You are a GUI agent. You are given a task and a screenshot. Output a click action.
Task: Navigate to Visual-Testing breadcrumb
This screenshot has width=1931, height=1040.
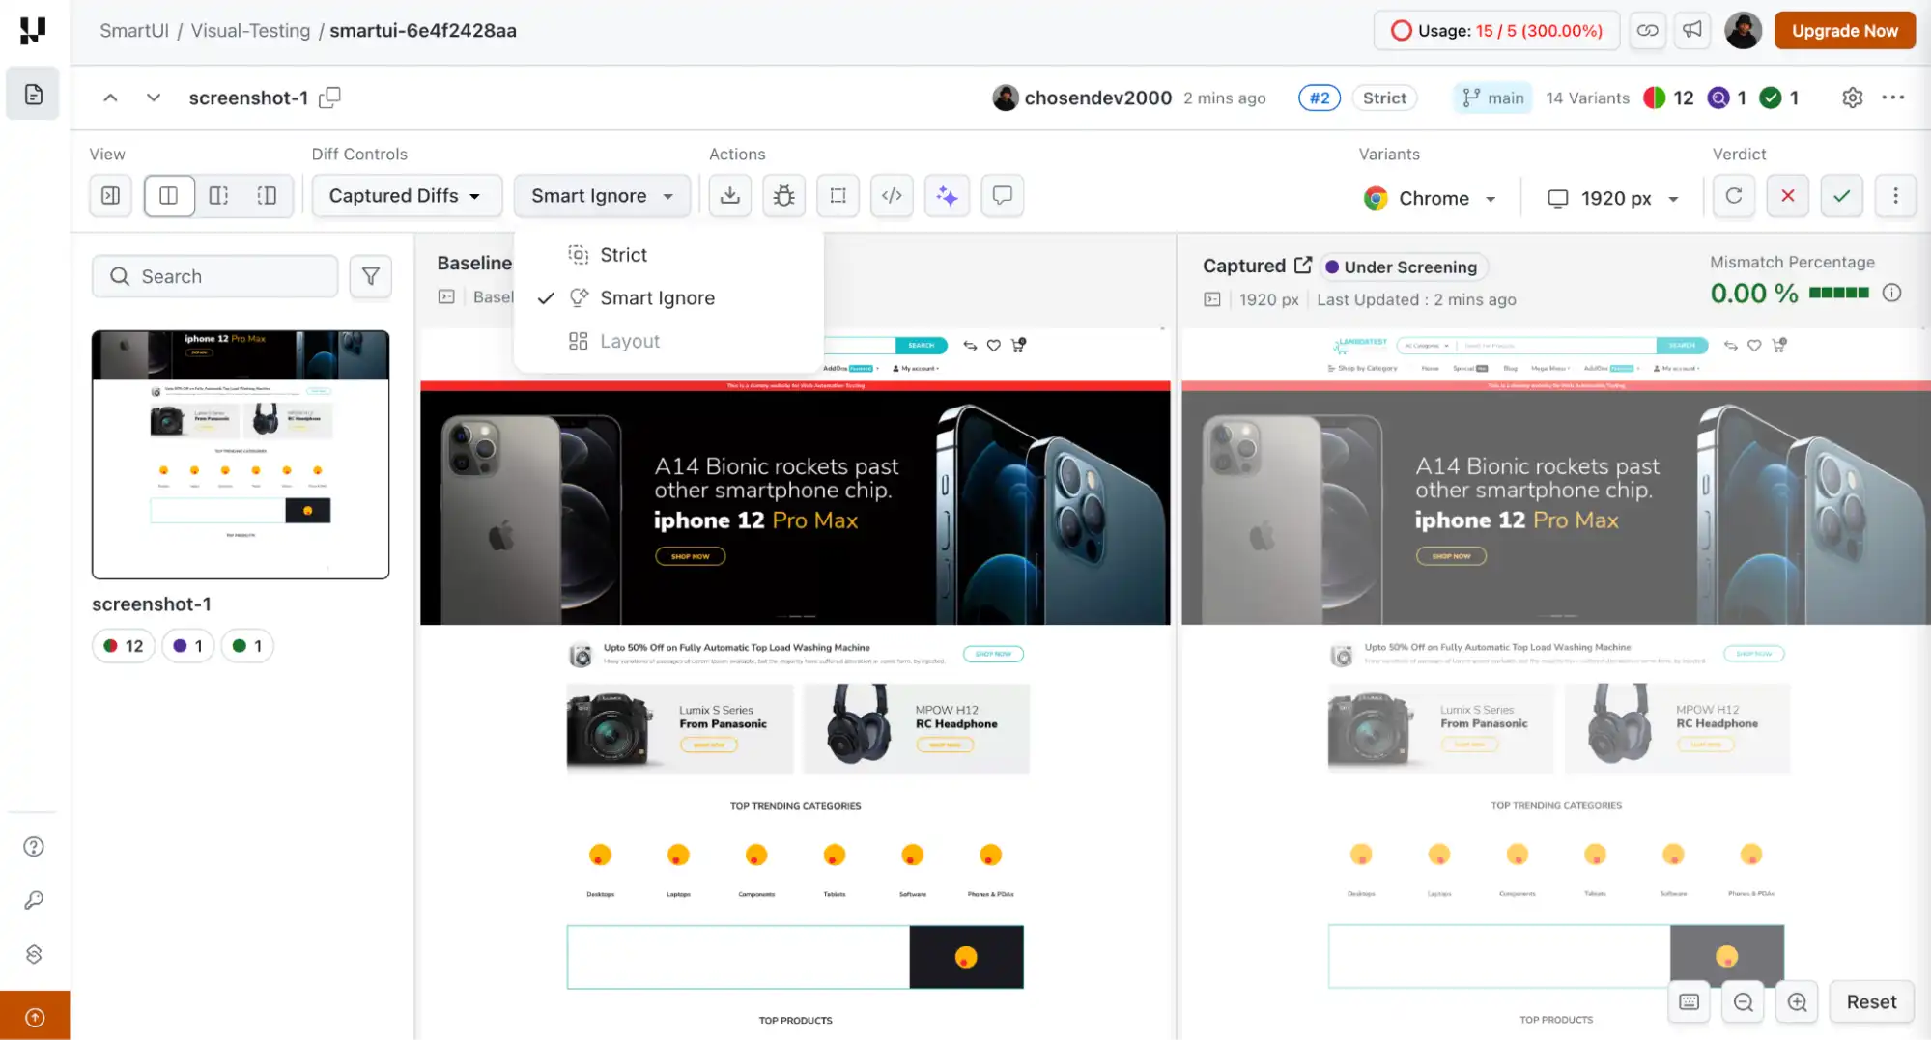point(250,31)
